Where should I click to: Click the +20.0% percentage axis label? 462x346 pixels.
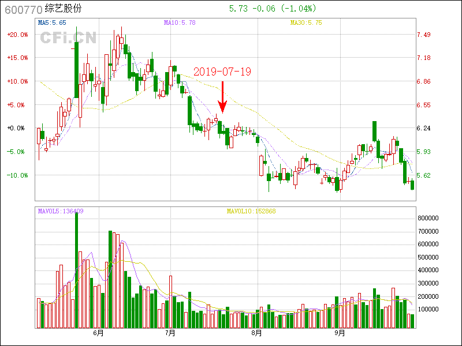point(17,35)
